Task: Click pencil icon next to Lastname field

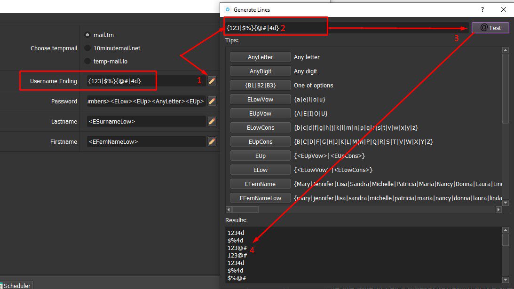Action: (212, 121)
